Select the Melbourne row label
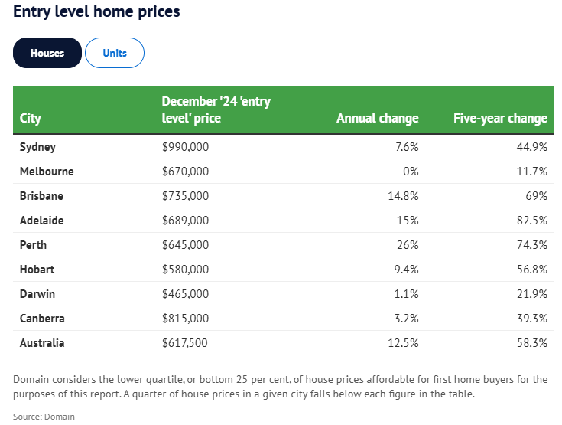The width and height of the screenshot is (562, 425). [47, 172]
